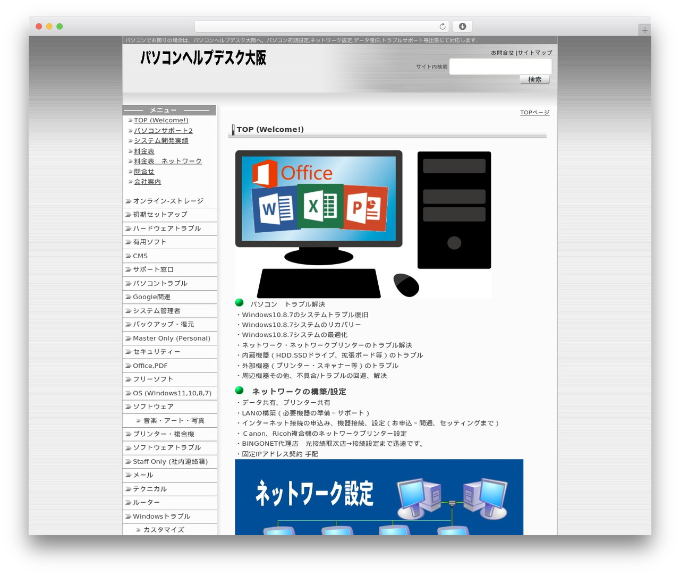Open 会社案内 menu link
This screenshot has width=680, height=576.
[x=147, y=182]
